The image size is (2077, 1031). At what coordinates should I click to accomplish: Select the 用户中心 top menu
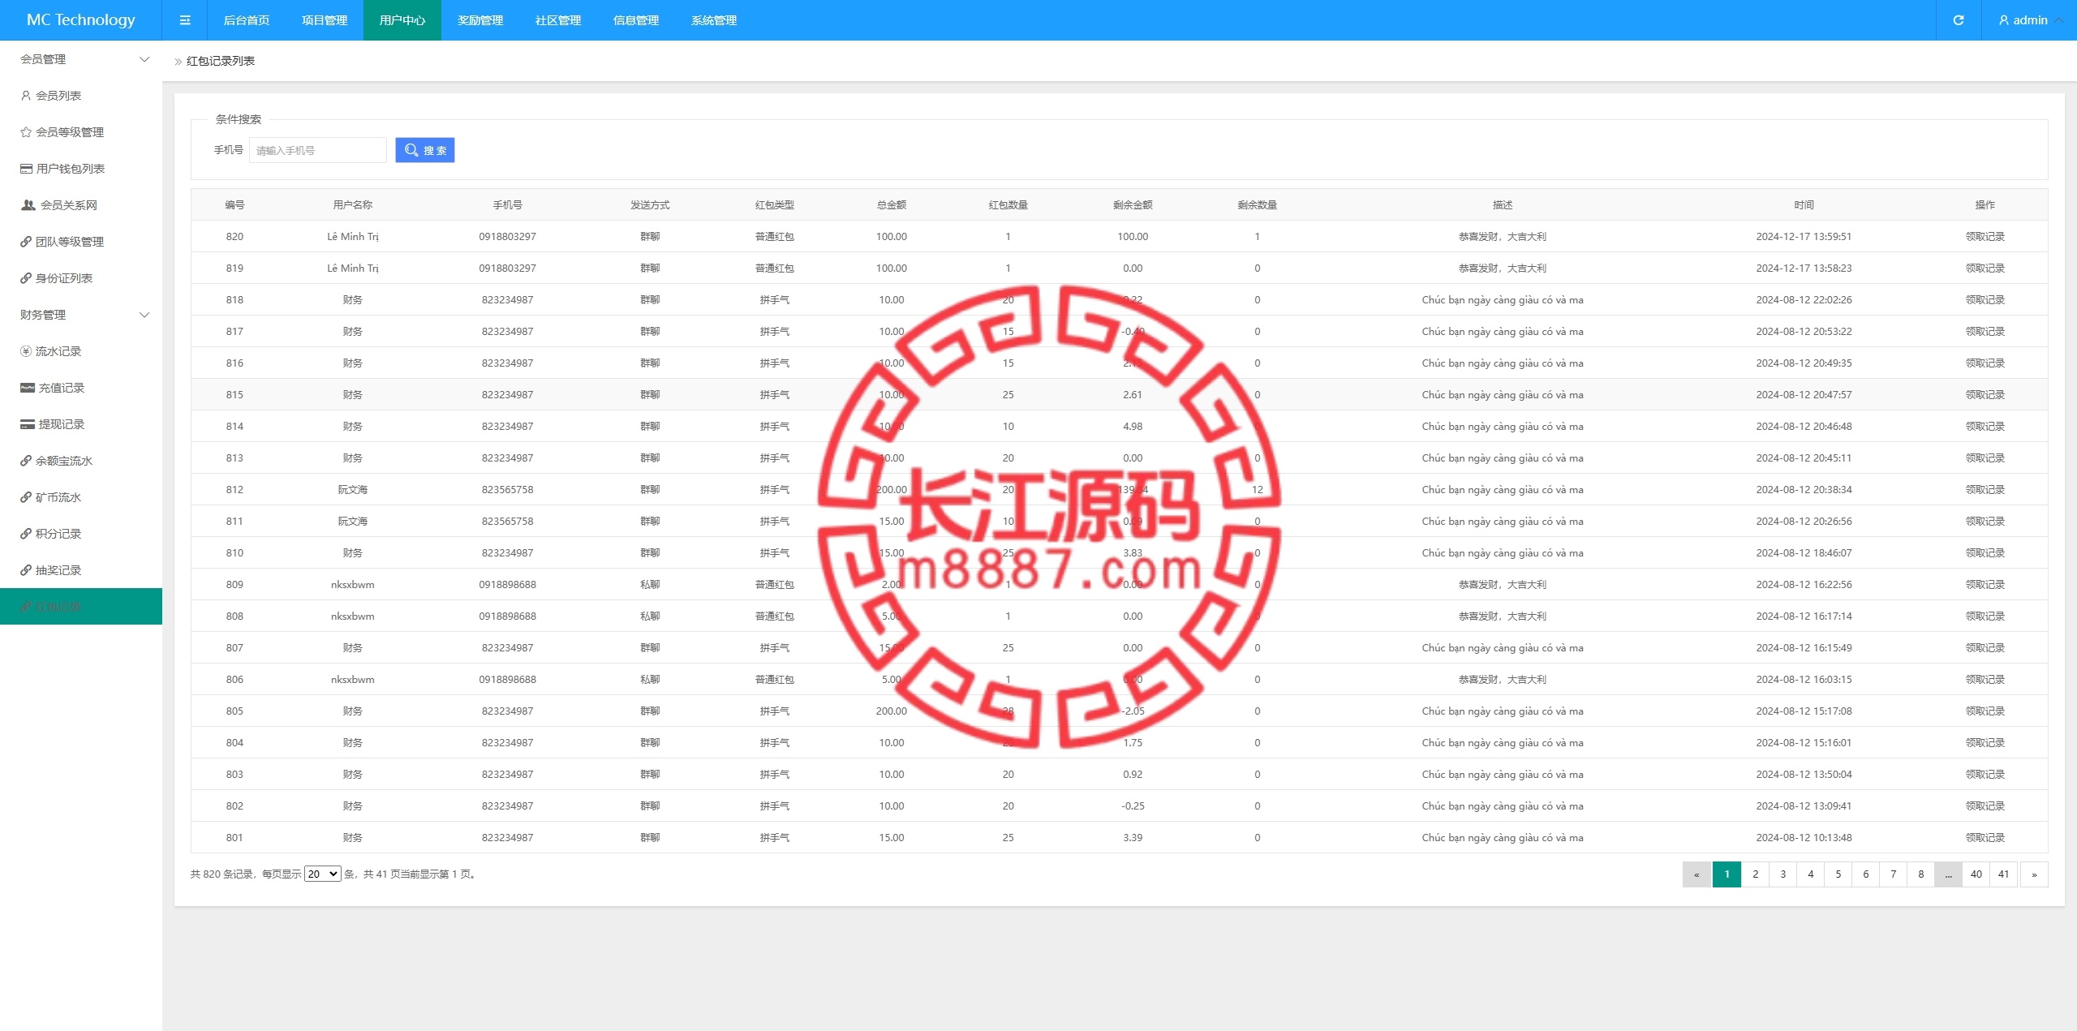[x=402, y=20]
